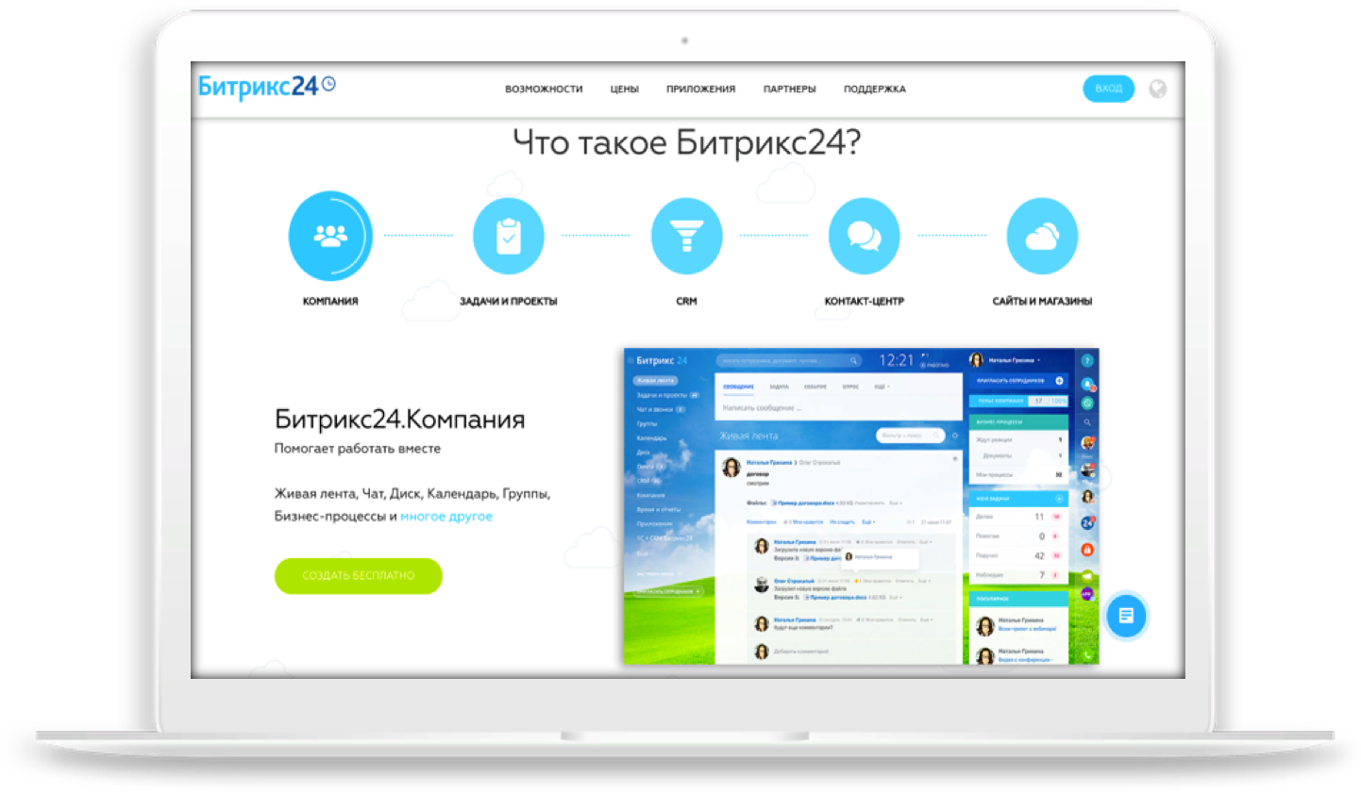Screen dimensions: 1361x792
Task: Select the Задачи и проекты clipboard icon
Action: click(508, 236)
